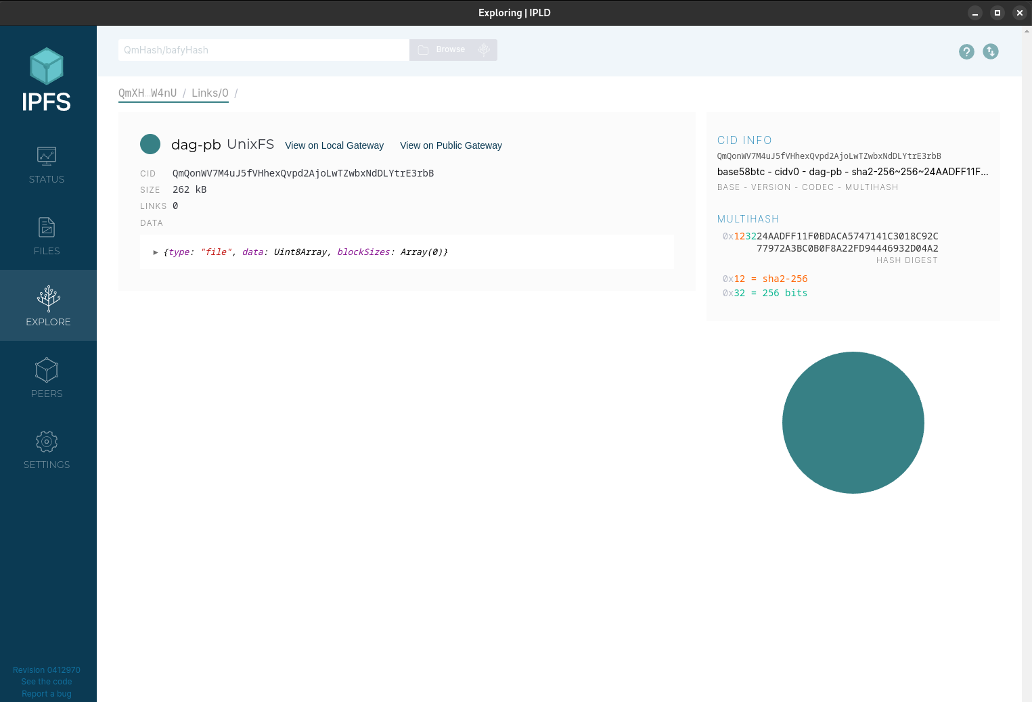The image size is (1032, 702).
Task: Select the Explore tree icon
Action: 48,298
